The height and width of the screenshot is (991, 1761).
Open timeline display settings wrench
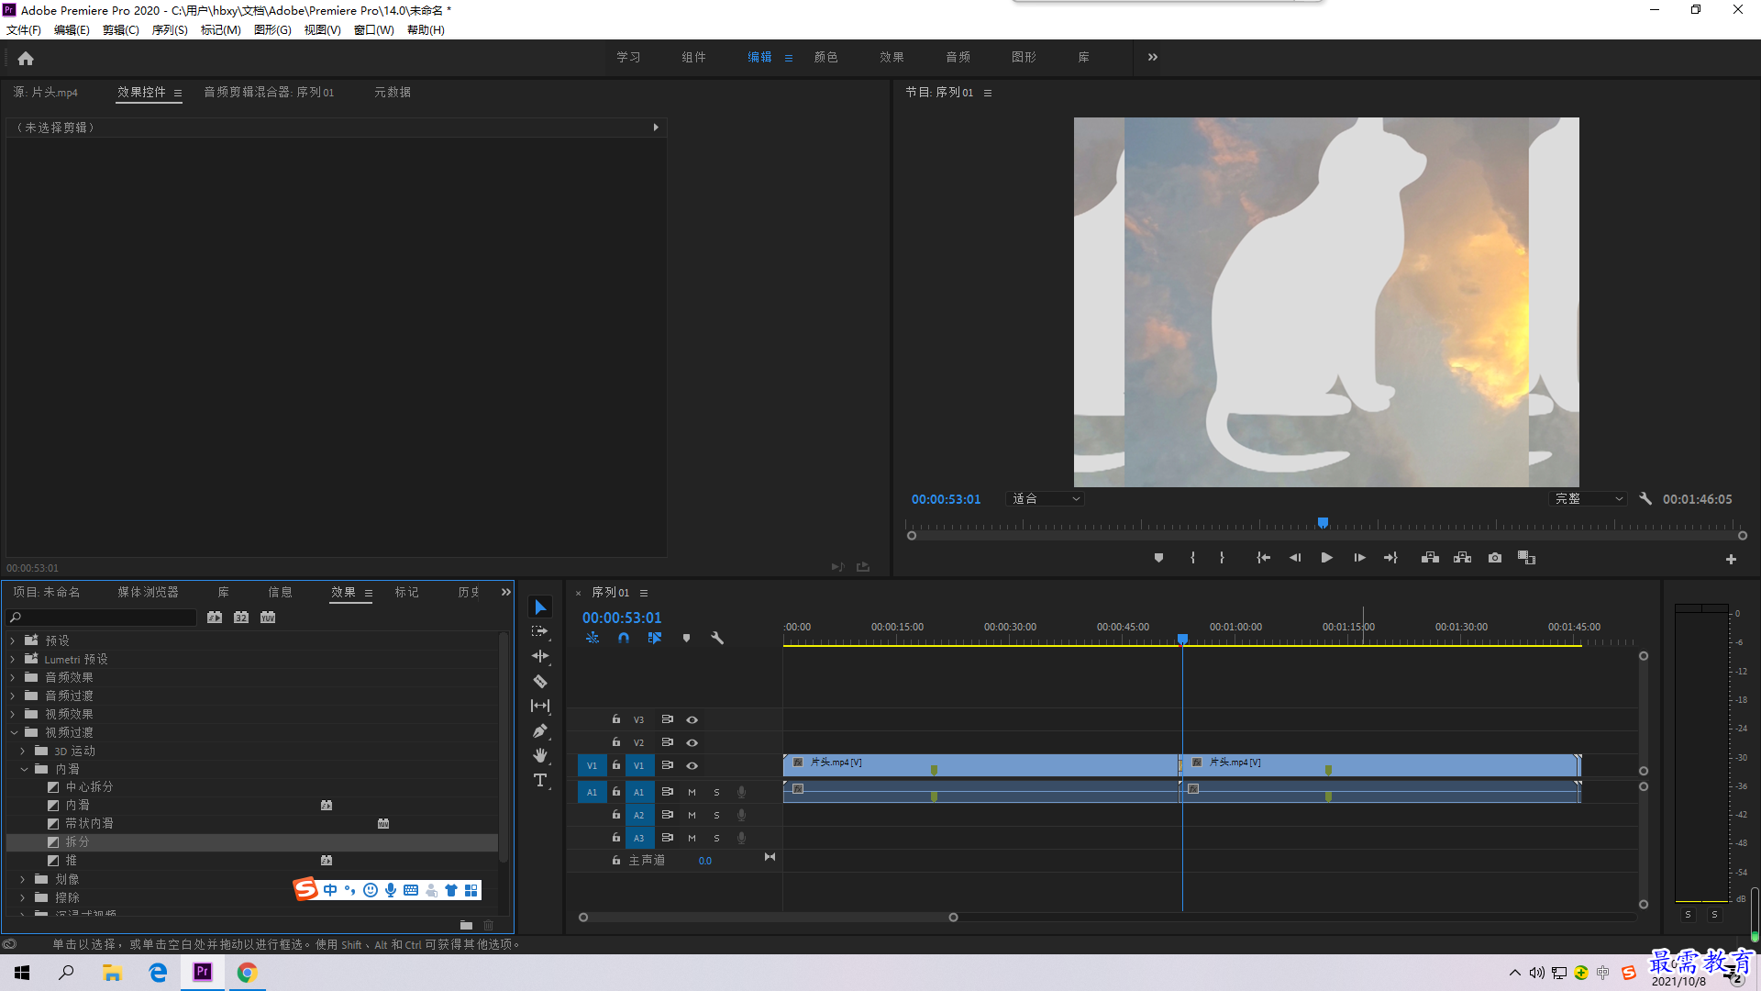click(717, 638)
